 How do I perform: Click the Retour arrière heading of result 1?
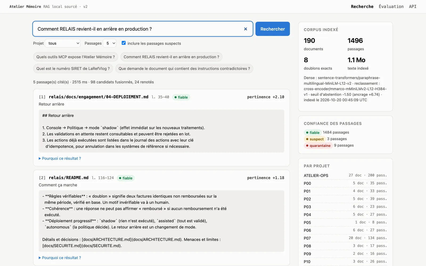point(51,104)
